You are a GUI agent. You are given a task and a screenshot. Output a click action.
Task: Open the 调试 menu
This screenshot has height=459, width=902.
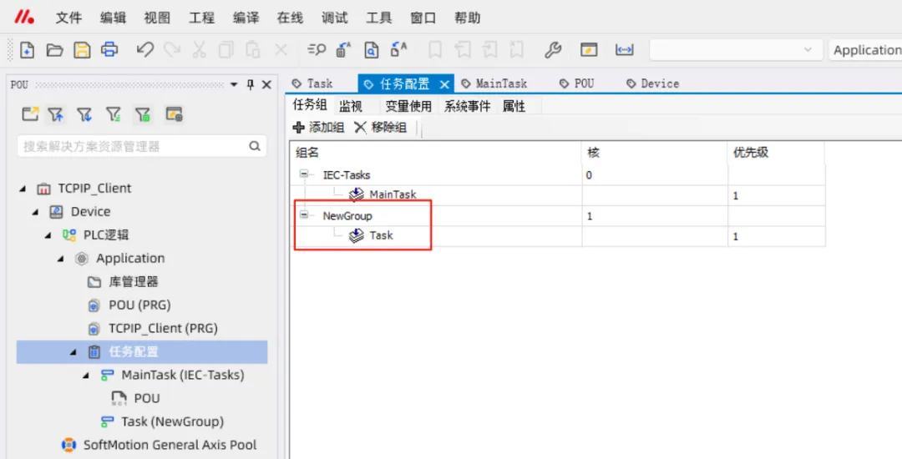[x=334, y=18]
